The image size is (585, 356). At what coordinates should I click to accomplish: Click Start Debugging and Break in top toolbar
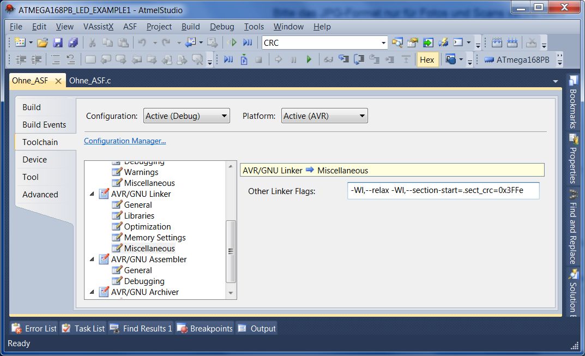248,43
